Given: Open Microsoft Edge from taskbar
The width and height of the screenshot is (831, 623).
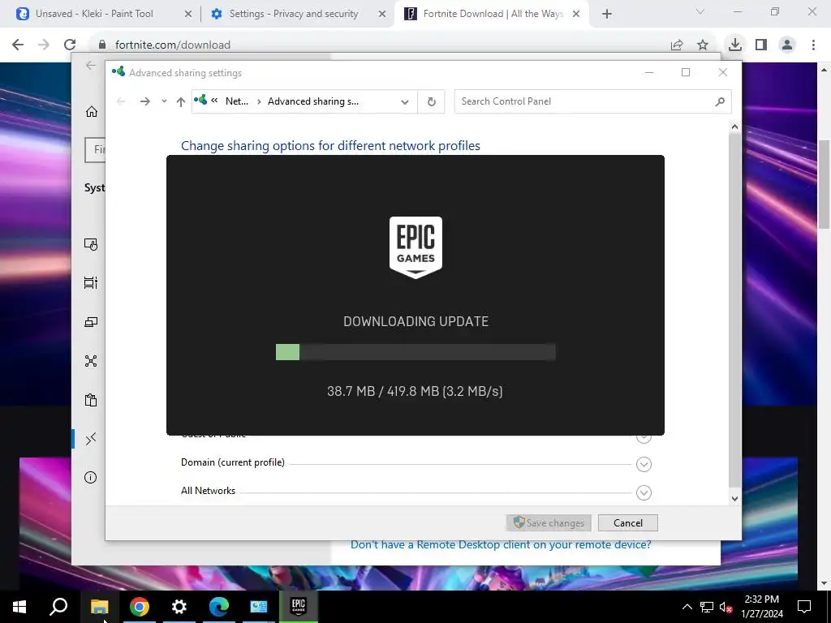Looking at the screenshot, I should (x=219, y=607).
